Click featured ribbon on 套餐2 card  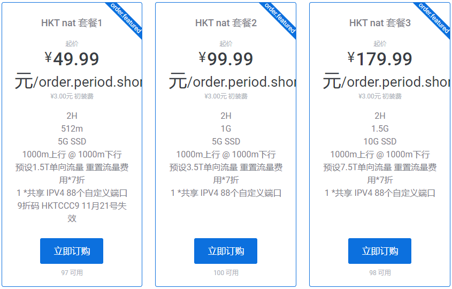(281, 18)
